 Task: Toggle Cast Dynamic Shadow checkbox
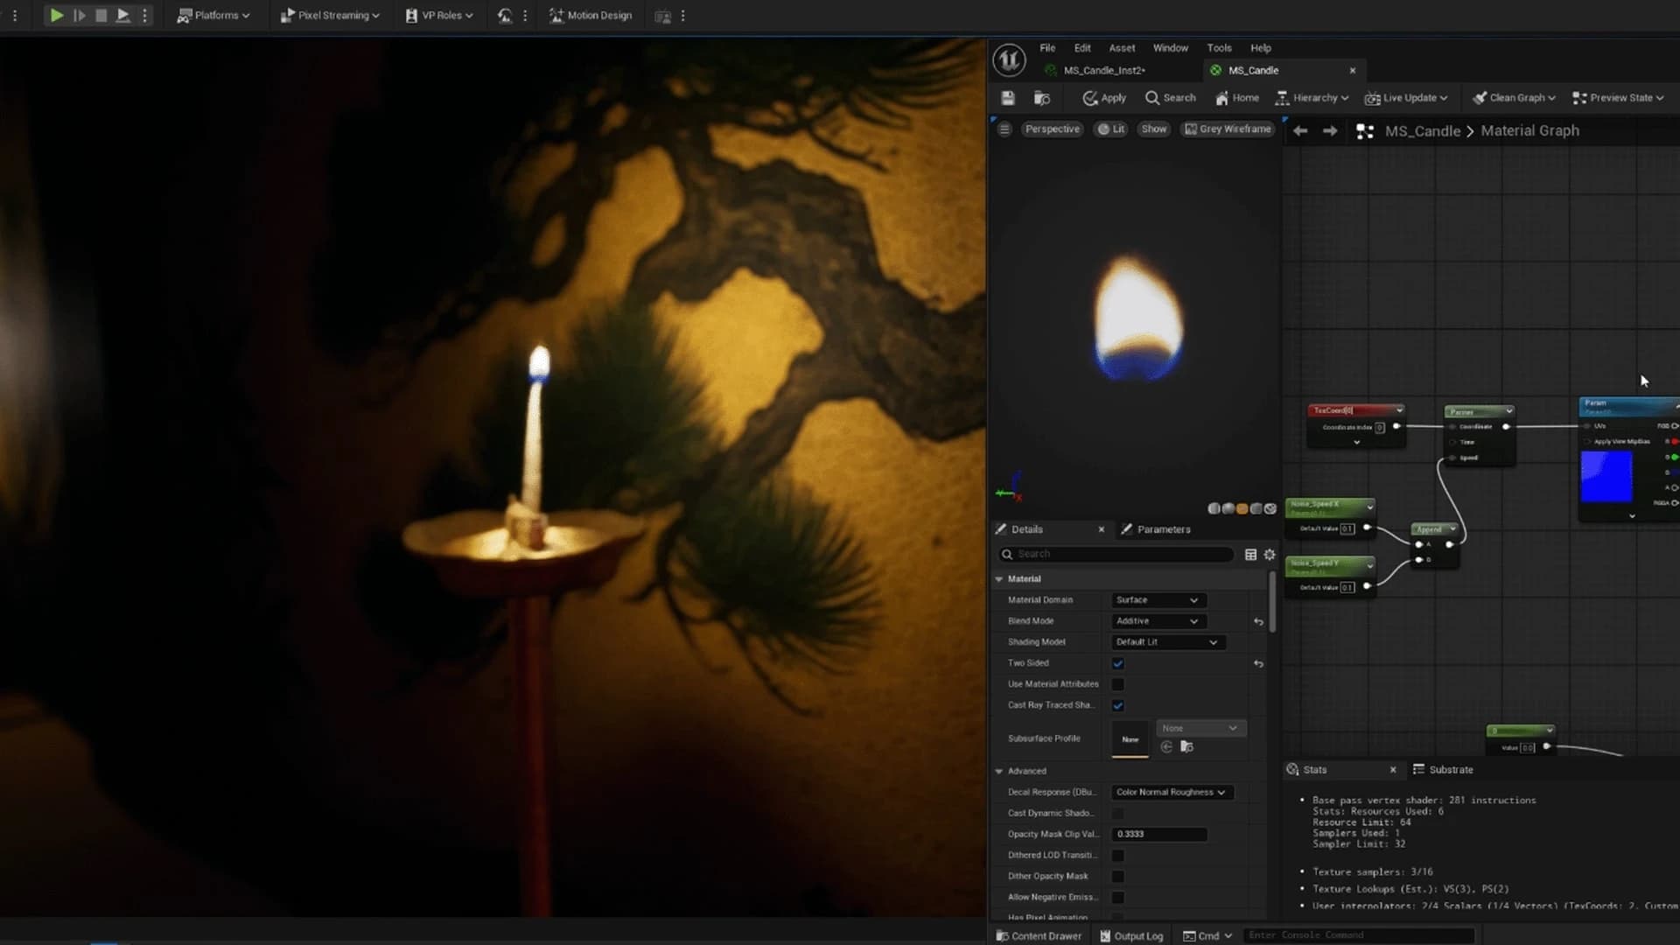(x=1116, y=813)
